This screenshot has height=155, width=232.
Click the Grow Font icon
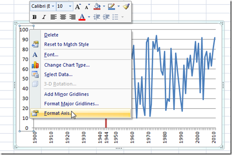[78, 6]
